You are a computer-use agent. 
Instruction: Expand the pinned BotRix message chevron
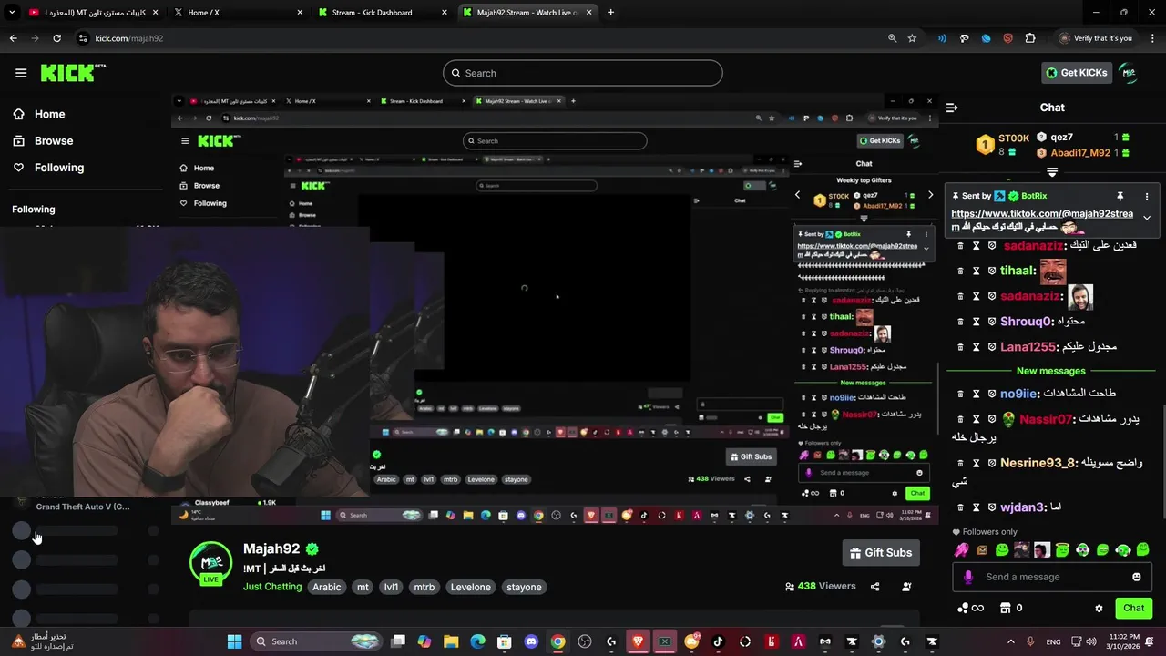1147,218
